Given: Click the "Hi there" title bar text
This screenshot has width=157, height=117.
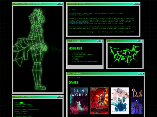Looking at the screenshot, I should click(x=110, y=41).
